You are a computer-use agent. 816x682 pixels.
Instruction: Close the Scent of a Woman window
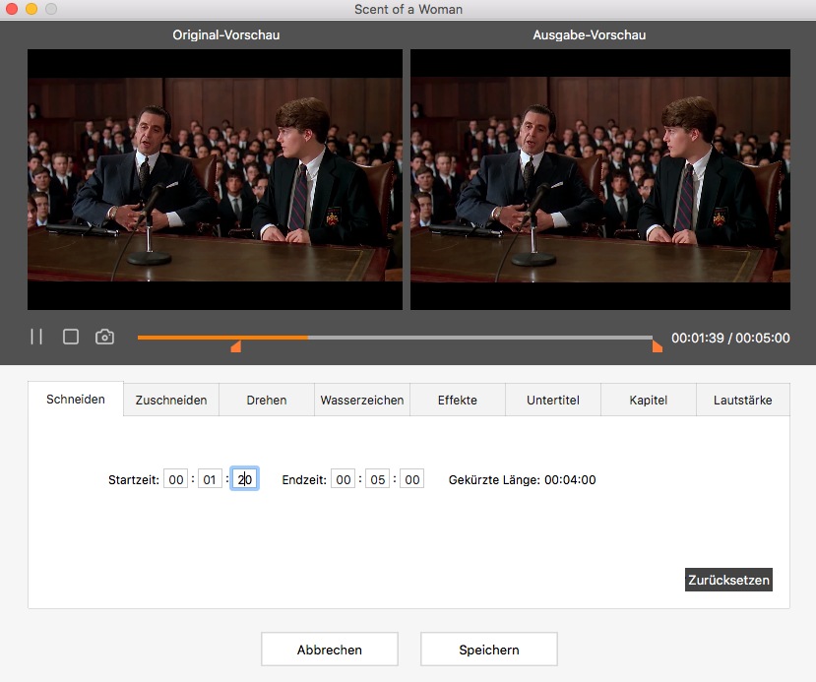pos(12,9)
